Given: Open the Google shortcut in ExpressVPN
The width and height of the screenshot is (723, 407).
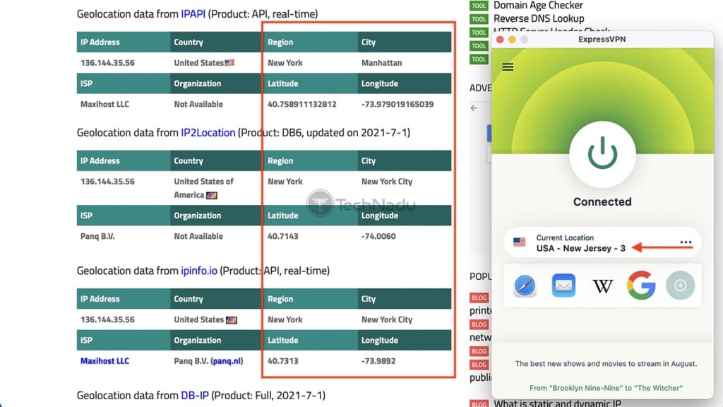Looking at the screenshot, I should [x=641, y=285].
